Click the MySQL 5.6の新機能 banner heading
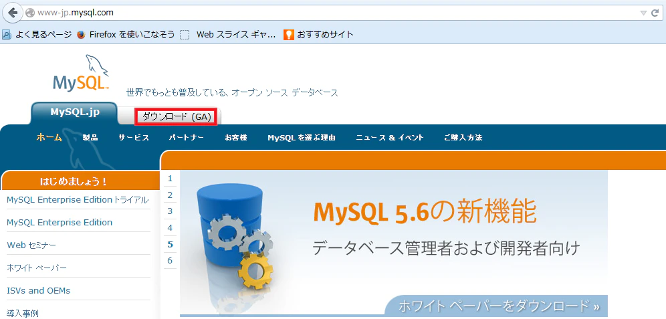This screenshot has height=319, width=666. click(425, 211)
